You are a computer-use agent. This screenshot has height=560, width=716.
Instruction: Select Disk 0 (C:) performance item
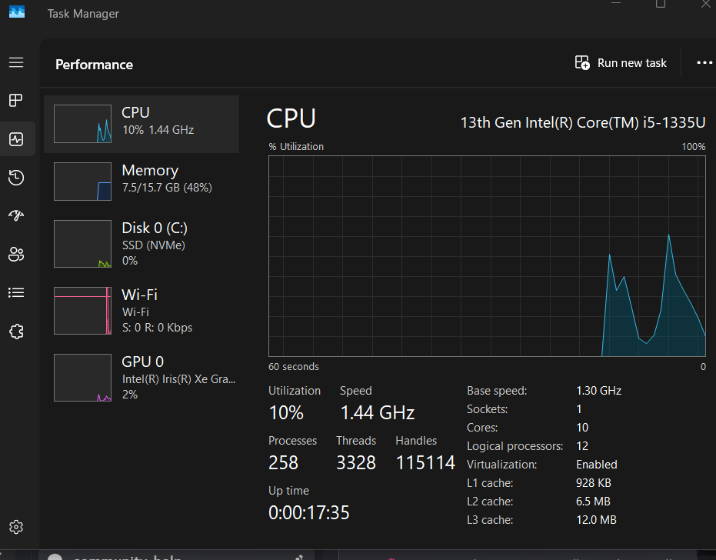tap(142, 244)
